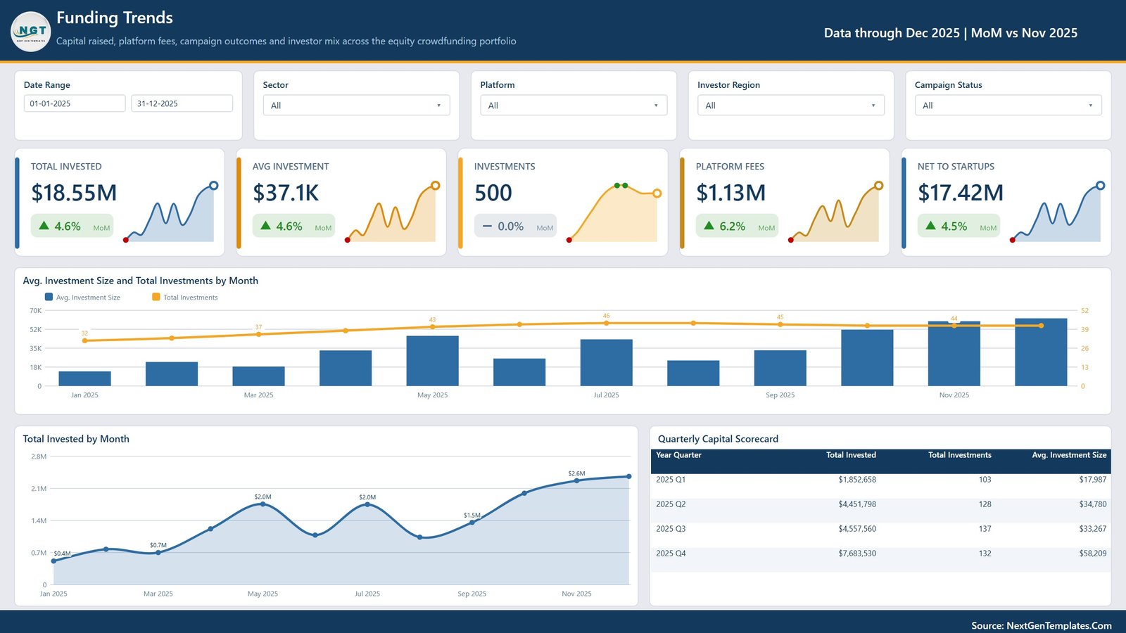The width and height of the screenshot is (1126, 633).
Task: Sort by Year Quarter column header
Action: [678, 455]
